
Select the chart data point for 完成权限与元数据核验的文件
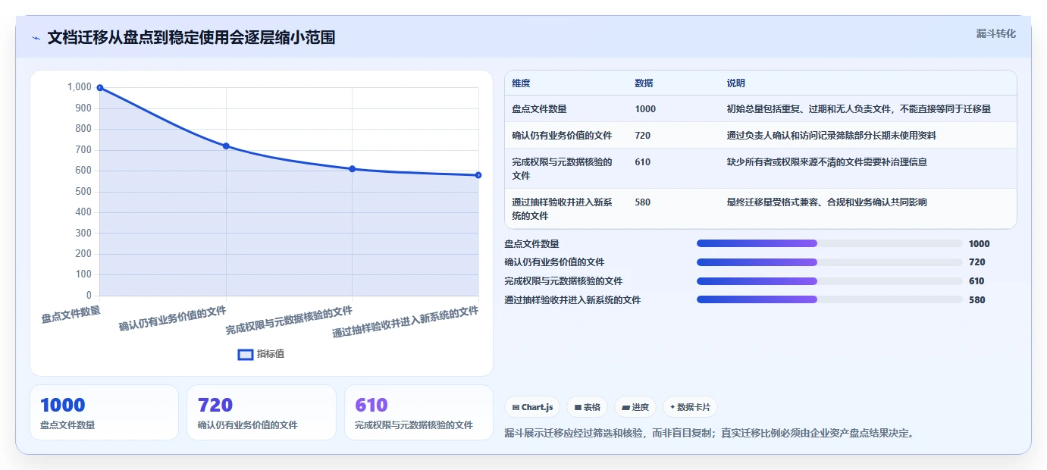[x=353, y=169]
